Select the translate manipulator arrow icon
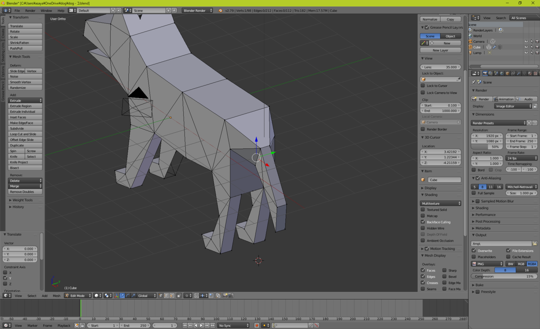The image size is (540, 329). pos(122,296)
